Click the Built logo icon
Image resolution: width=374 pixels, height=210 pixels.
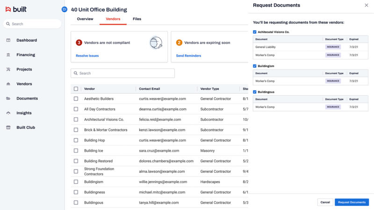[x=8, y=9]
